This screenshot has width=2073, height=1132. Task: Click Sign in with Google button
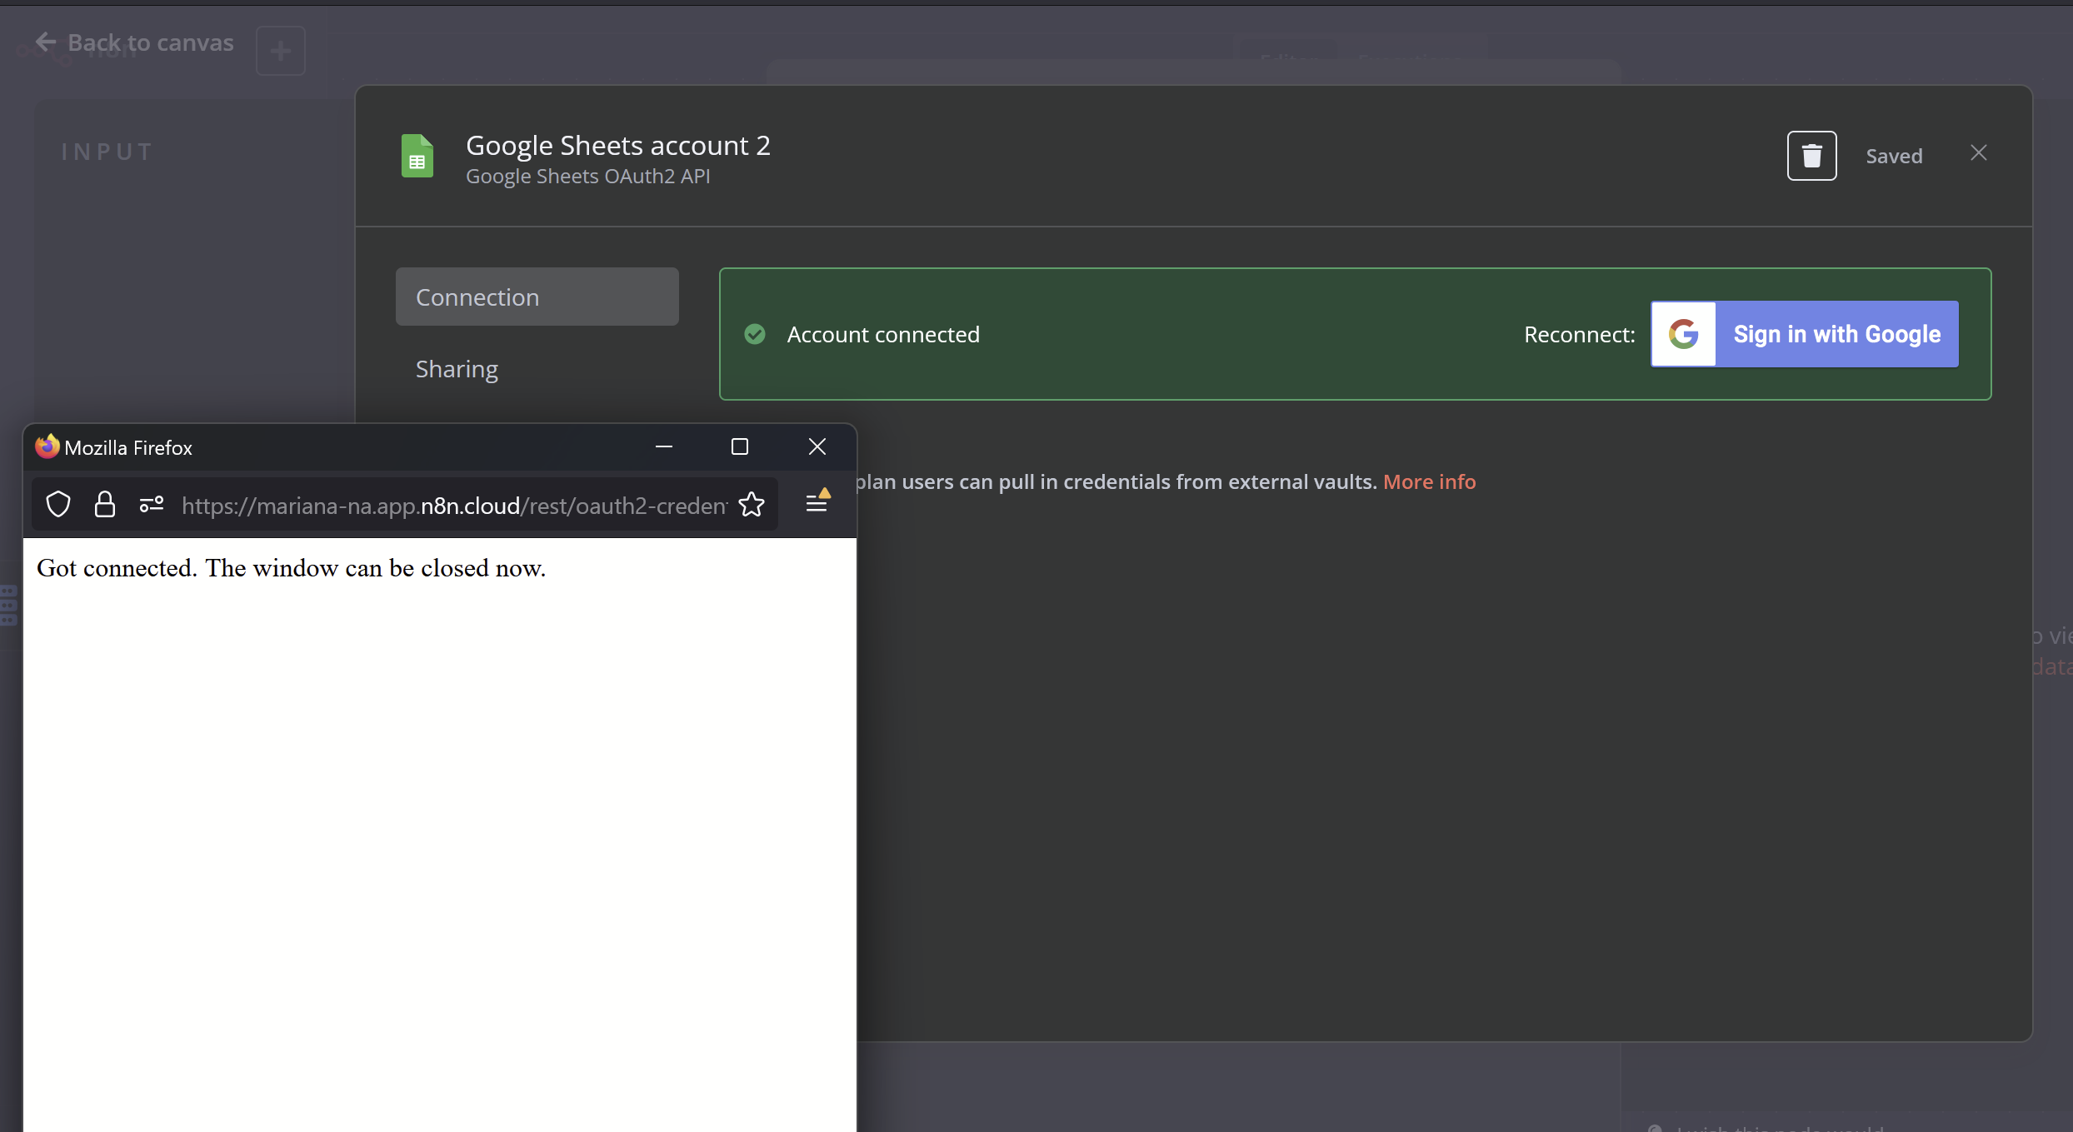pos(1805,334)
